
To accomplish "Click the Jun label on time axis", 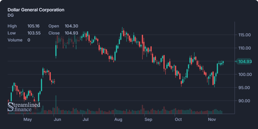I will click(57, 119).
